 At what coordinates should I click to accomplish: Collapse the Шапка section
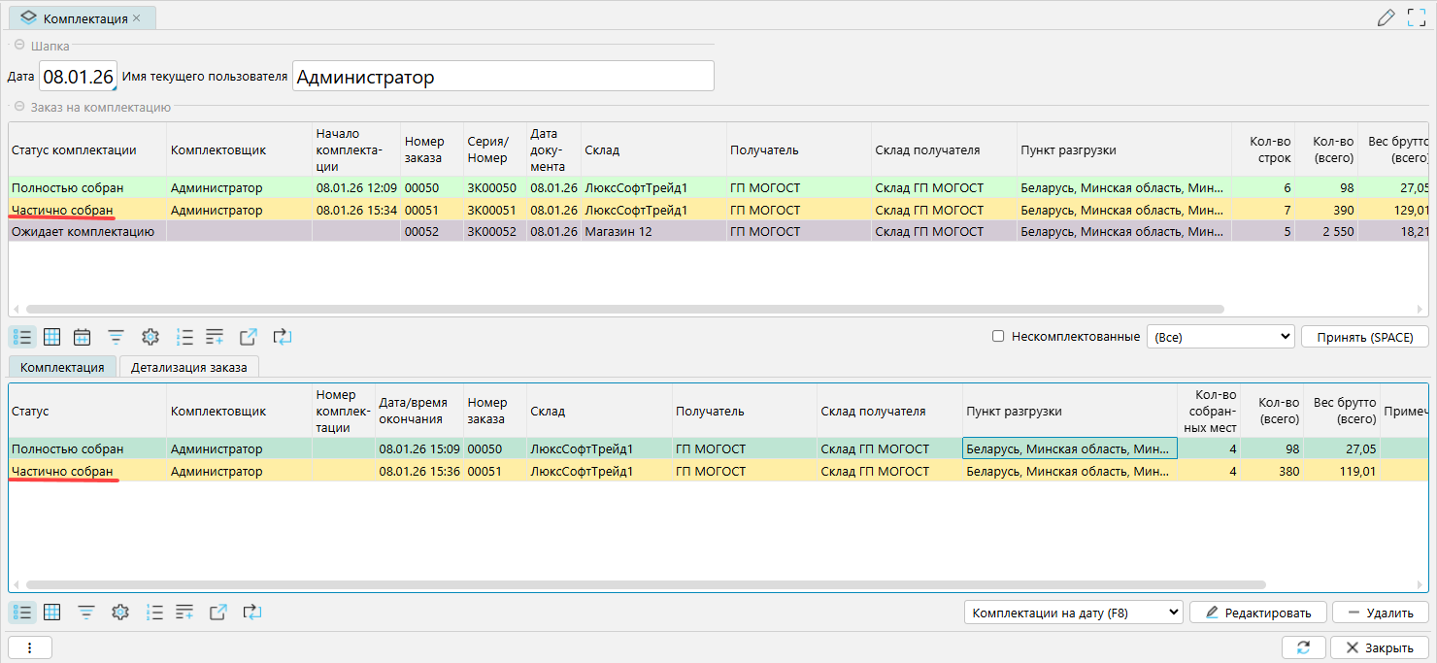(x=19, y=45)
